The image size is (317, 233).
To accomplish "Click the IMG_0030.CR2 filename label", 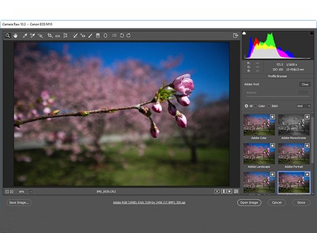I will 106,192.
